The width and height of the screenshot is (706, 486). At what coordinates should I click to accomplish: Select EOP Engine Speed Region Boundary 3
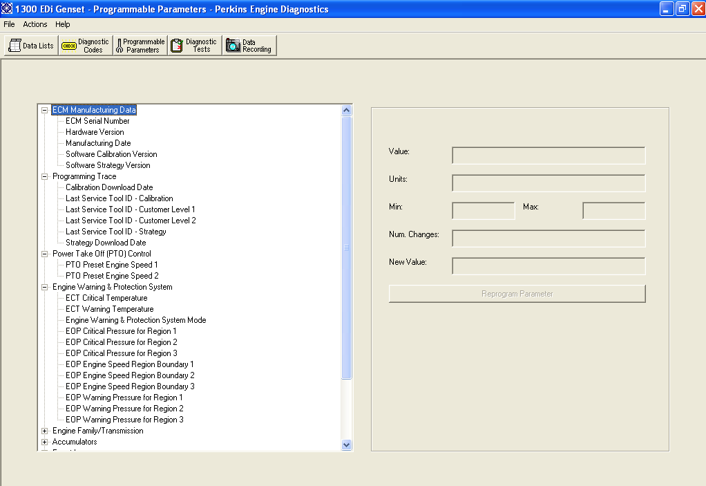click(130, 386)
